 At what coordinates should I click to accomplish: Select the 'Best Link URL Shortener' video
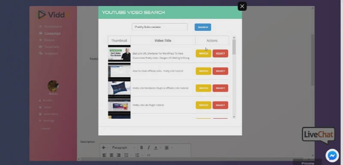220,54
